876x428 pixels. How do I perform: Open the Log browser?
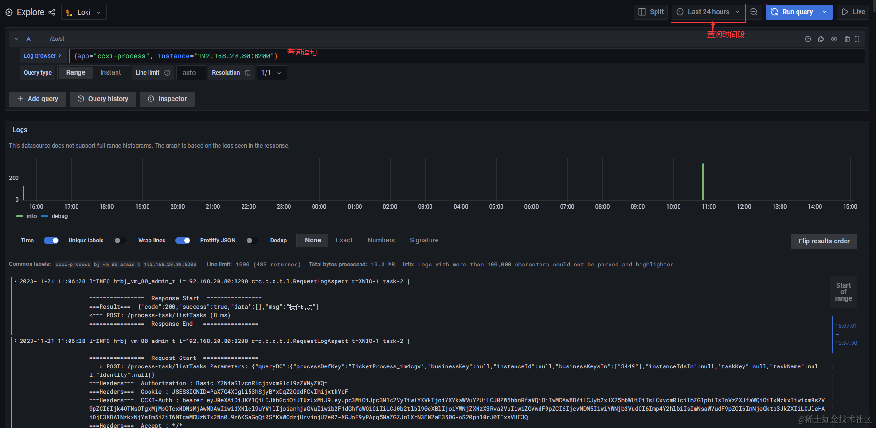42,56
